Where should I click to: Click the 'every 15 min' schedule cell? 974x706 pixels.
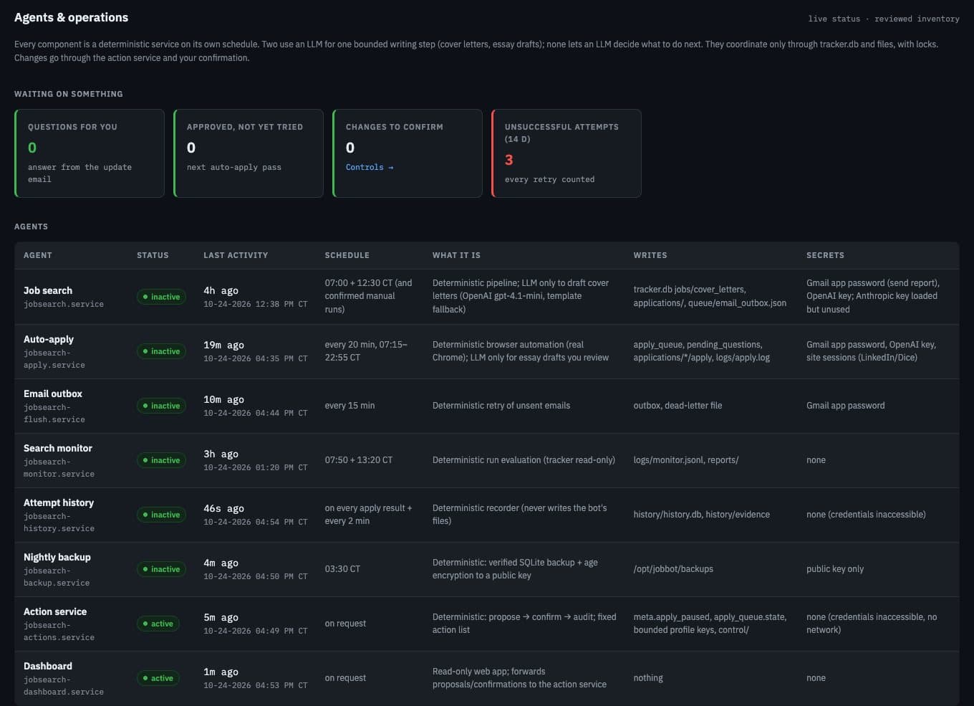point(349,406)
